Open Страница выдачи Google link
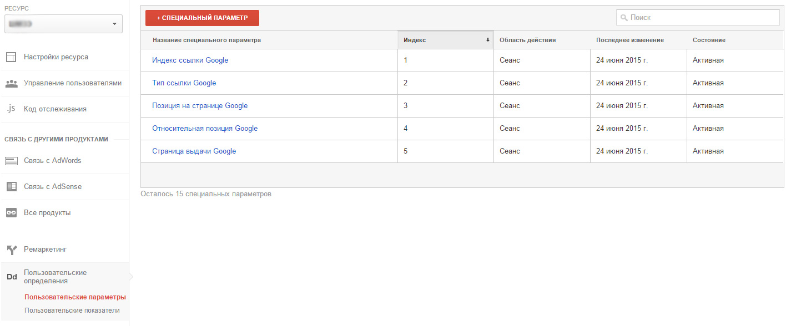 point(194,151)
